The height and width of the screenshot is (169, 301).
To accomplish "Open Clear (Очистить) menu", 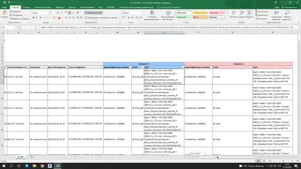I will coord(261,19).
